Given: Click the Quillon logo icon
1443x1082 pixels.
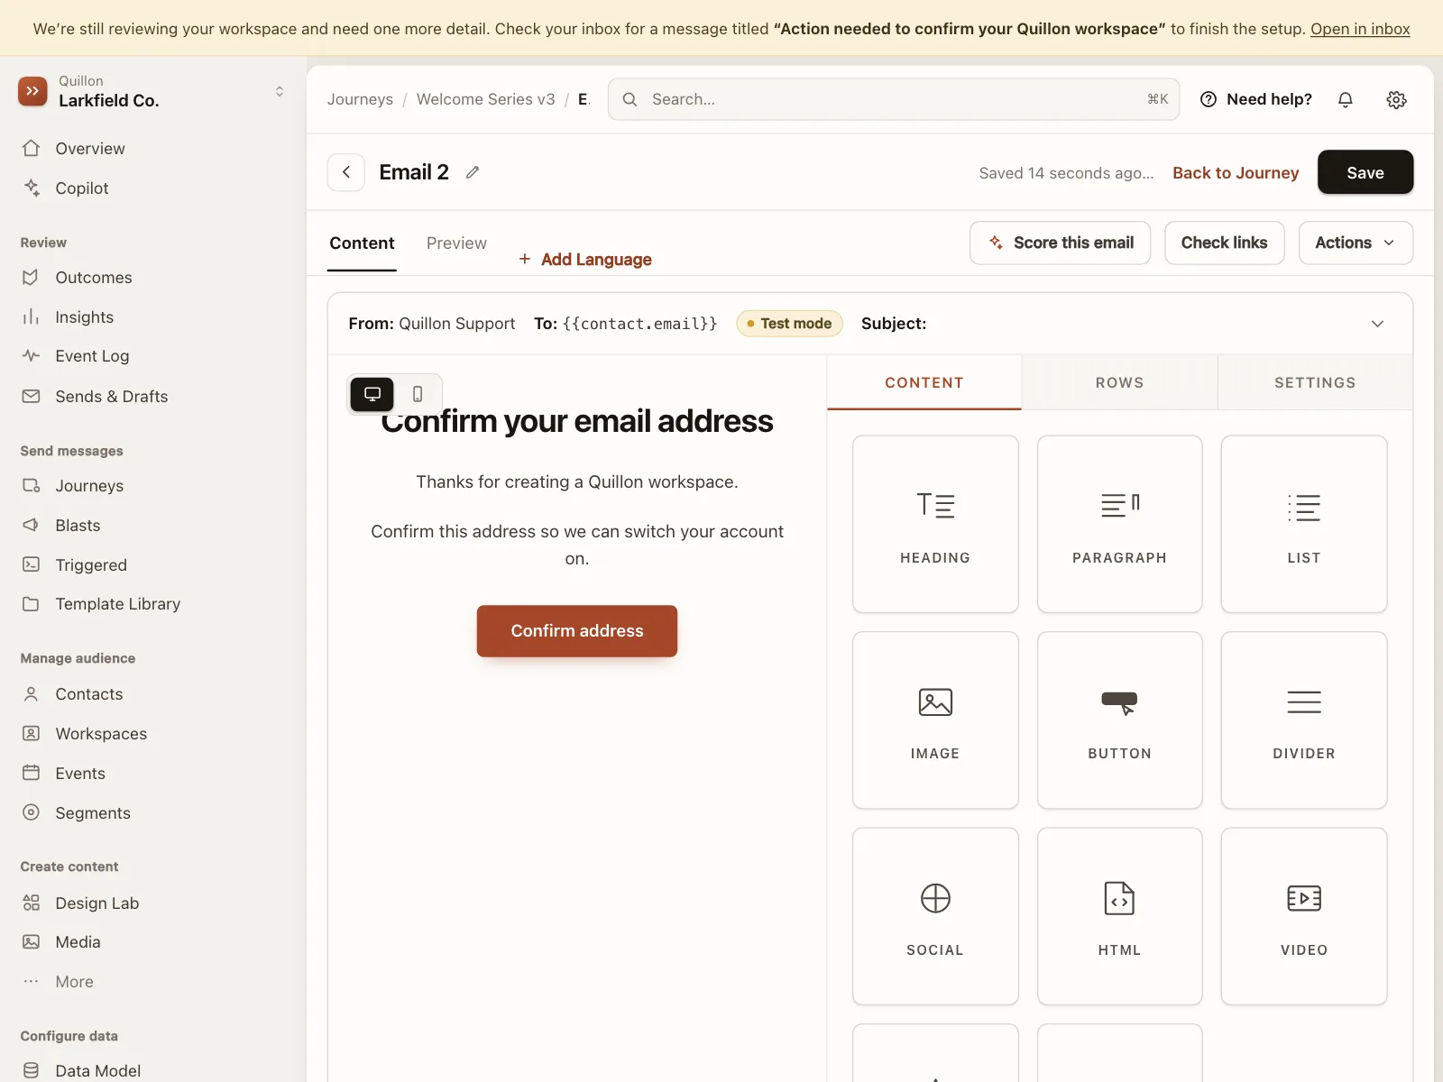Looking at the screenshot, I should point(32,91).
